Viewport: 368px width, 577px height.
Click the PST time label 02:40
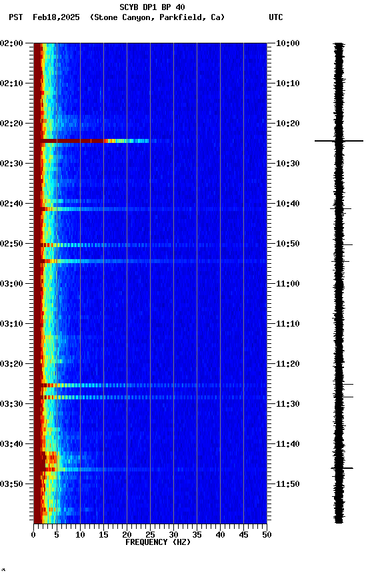click(x=11, y=204)
